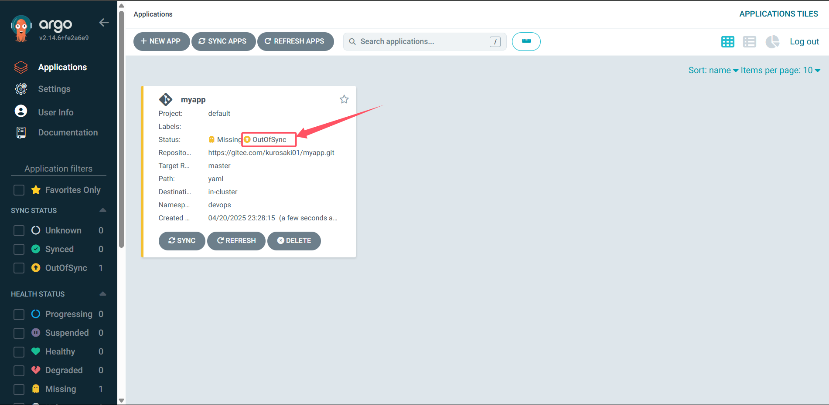Check the Unknown sync status filter
The width and height of the screenshot is (829, 405).
click(19, 230)
